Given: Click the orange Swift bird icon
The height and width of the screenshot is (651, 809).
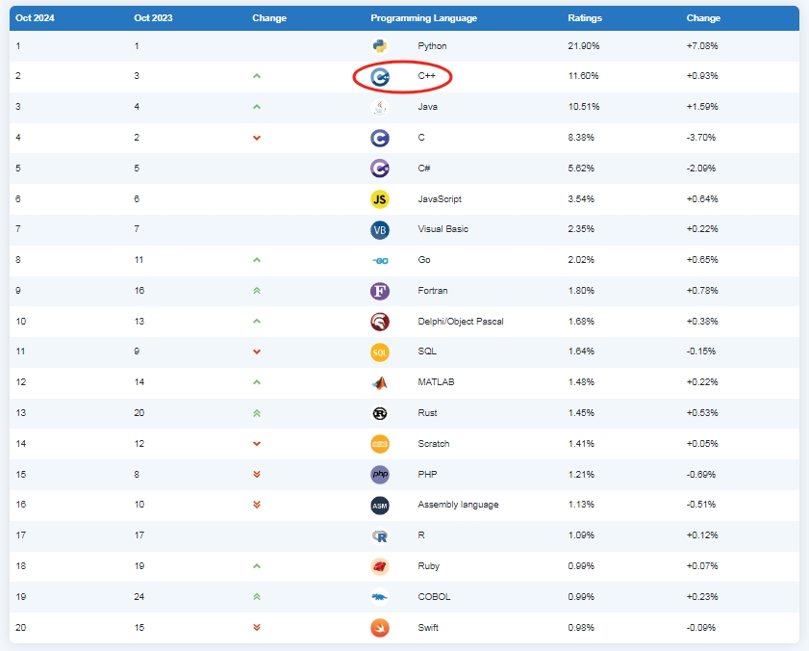Looking at the screenshot, I should [380, 628].
